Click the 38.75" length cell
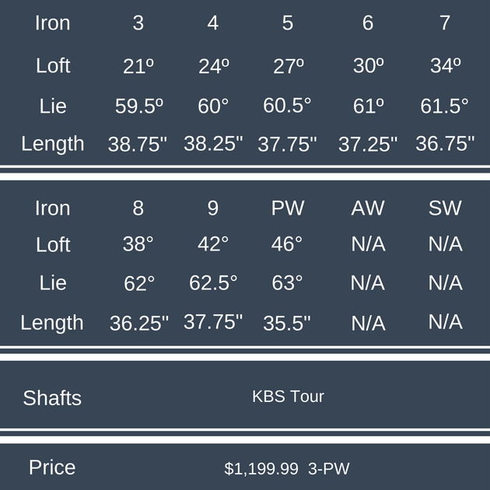Image resolution: width=490 pixels, height=490 pixels. pos(137,144)
